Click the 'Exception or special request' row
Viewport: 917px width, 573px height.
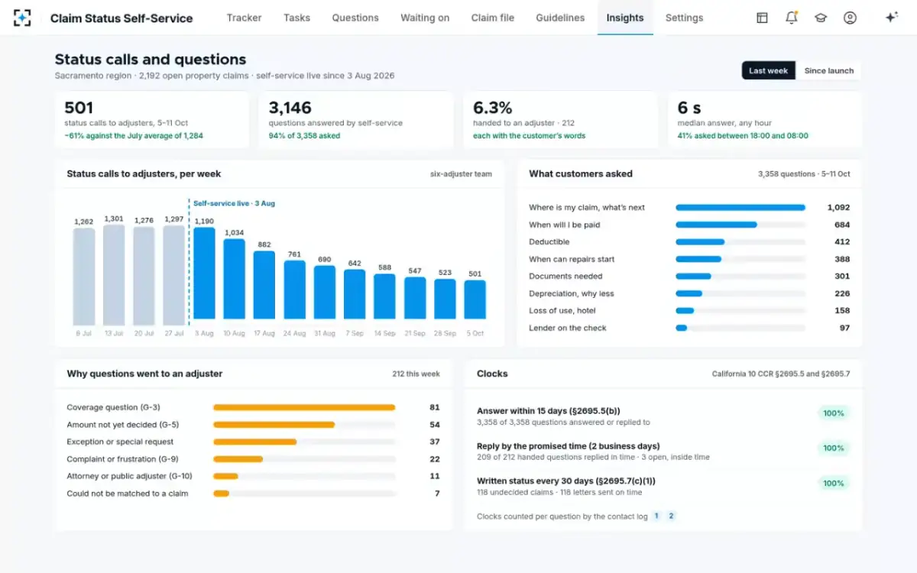(x=253, y=442)
